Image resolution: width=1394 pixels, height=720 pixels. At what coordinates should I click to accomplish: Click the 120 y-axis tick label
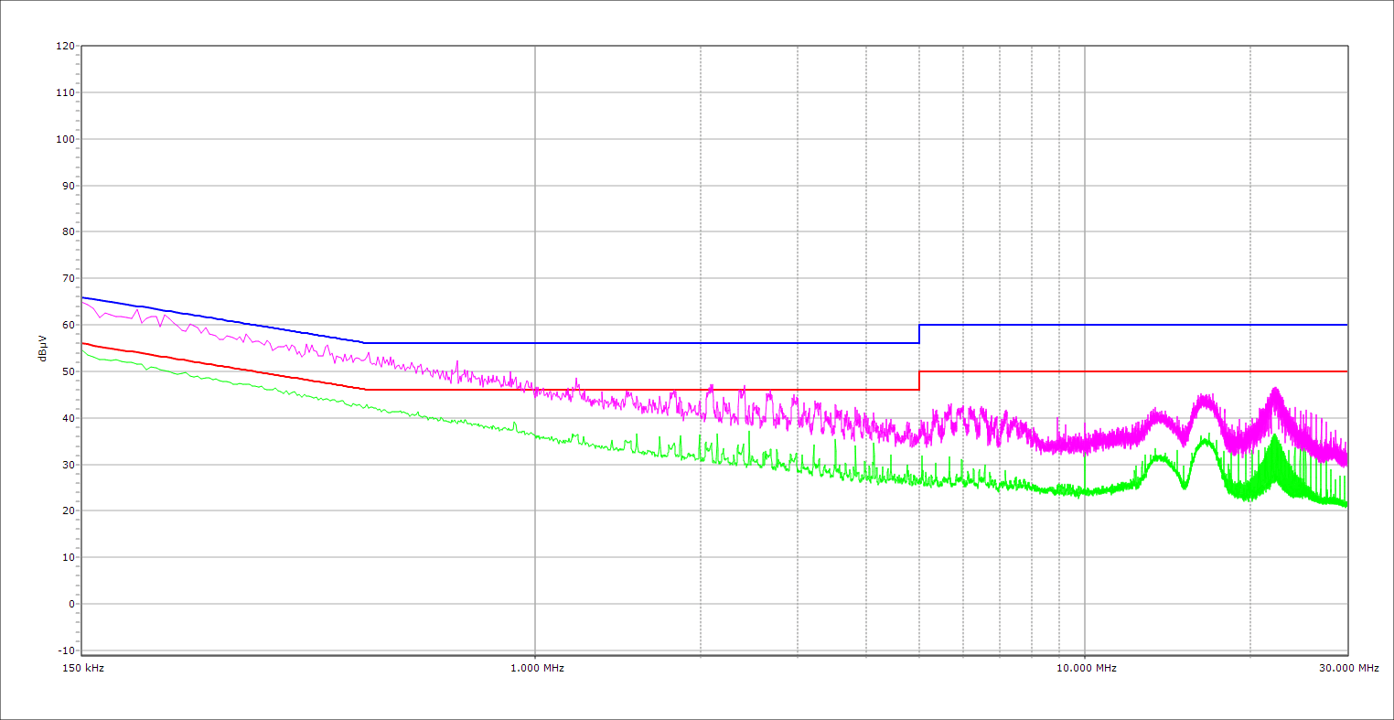[65, 46]
